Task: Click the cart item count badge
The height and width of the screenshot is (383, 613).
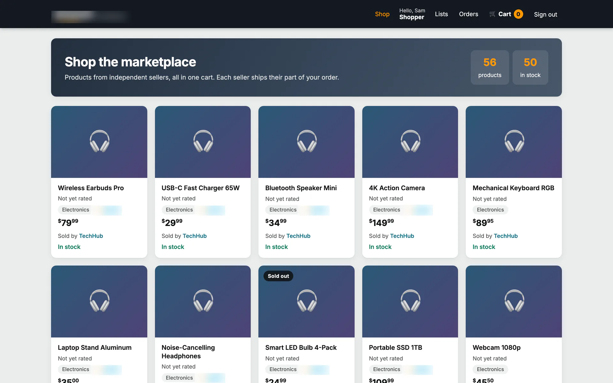Action: coord(518,14)
